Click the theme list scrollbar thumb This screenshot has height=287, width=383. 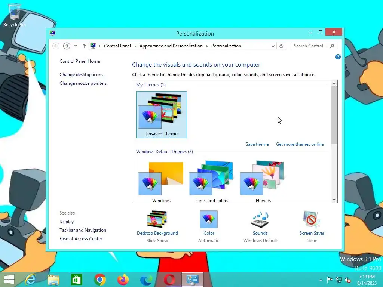(334, 115)
